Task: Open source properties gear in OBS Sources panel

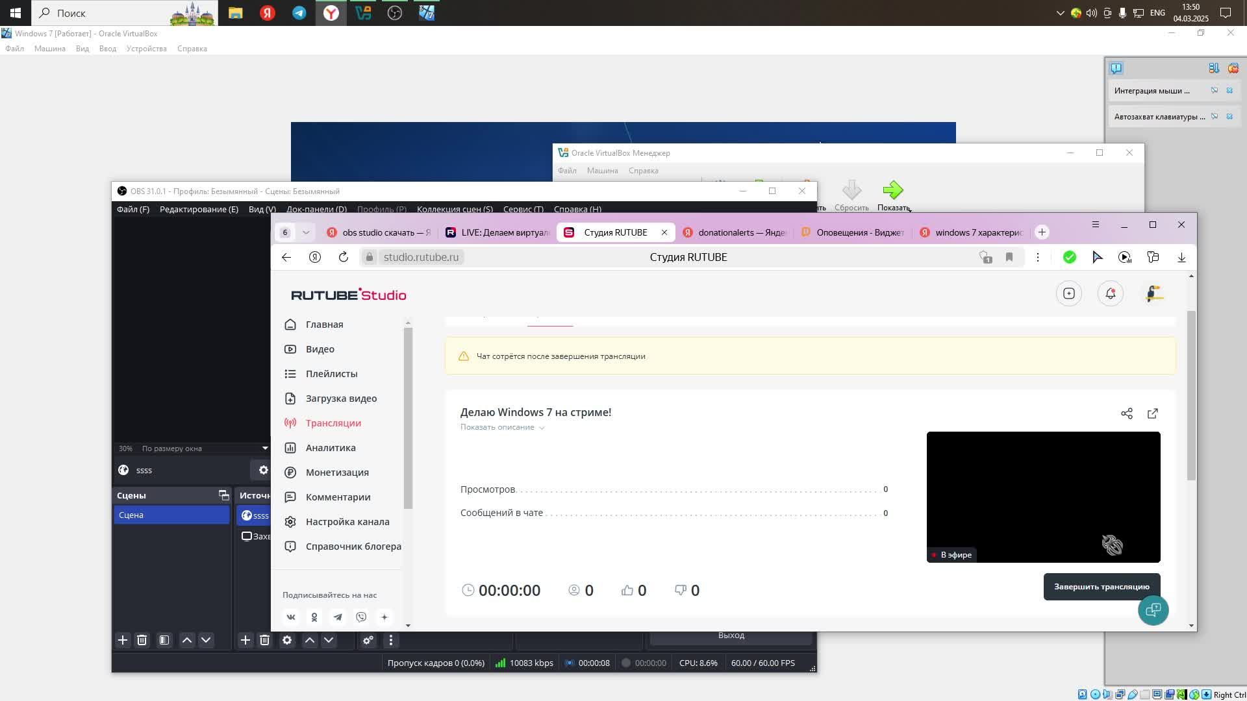Action: (287, 640)
